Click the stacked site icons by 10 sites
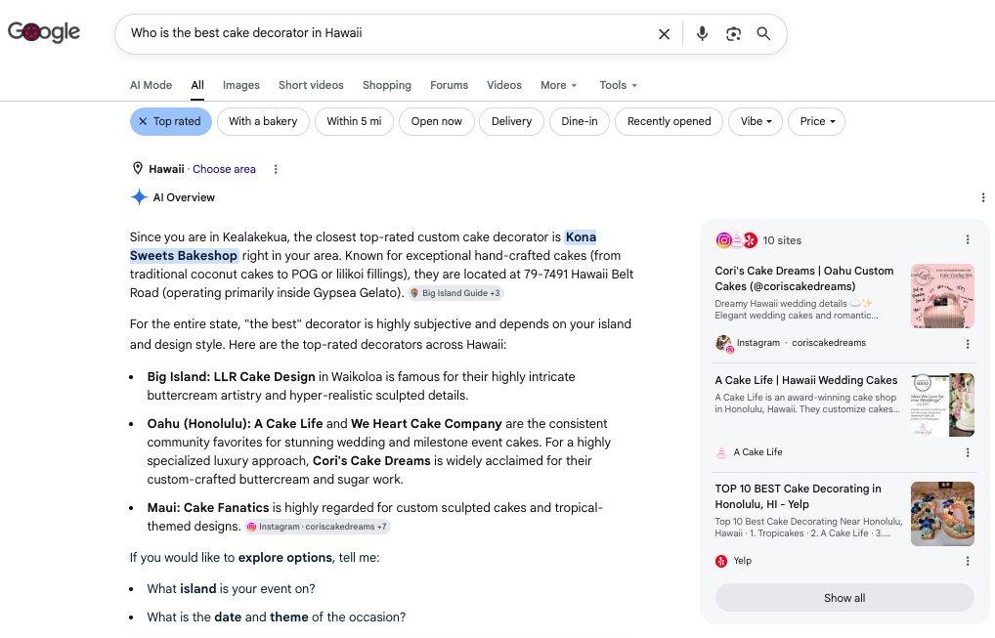Viewport: 995px width, 638px height. 736,240
